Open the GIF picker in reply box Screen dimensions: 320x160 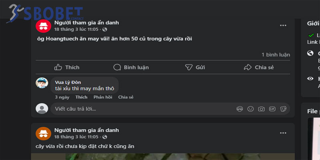click(x=272, y=109)
